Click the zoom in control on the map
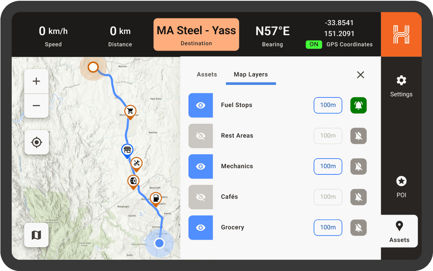 tap(36, 81)
